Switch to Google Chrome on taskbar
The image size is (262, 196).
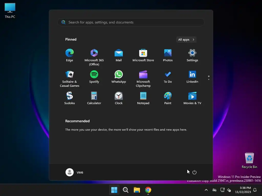[148, 190]
